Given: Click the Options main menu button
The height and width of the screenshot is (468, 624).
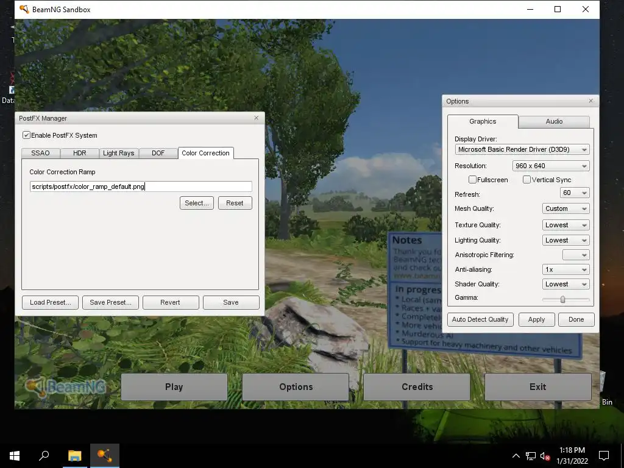Looking at the screenshot, I should (296, 387).
